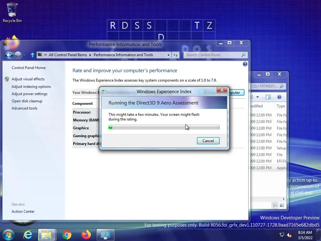321x241 pixels.
Task: Expand the address bar history dropdown arrow
Action: [168, 55]
